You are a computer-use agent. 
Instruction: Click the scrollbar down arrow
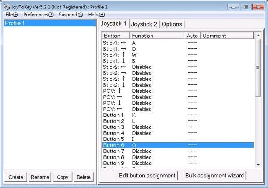[258, 165]
